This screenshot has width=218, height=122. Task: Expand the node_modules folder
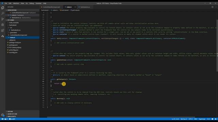click(14, 23)
